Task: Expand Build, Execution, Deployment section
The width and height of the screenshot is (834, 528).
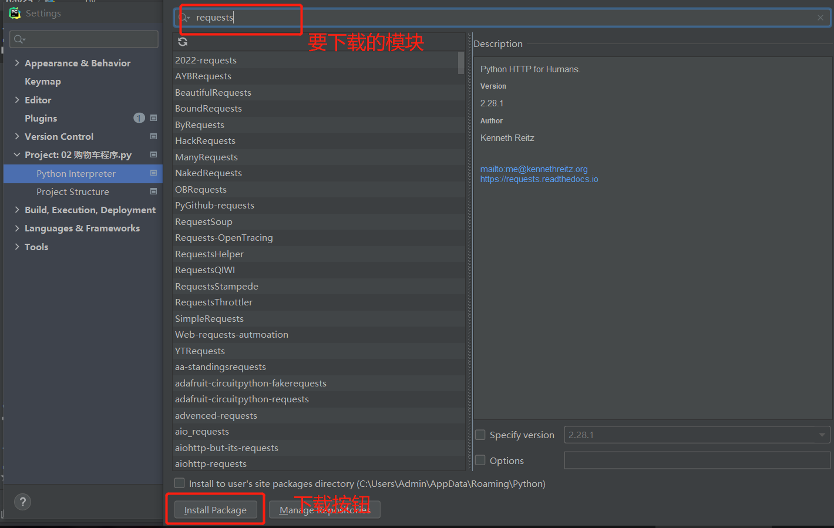Action: 17,210
